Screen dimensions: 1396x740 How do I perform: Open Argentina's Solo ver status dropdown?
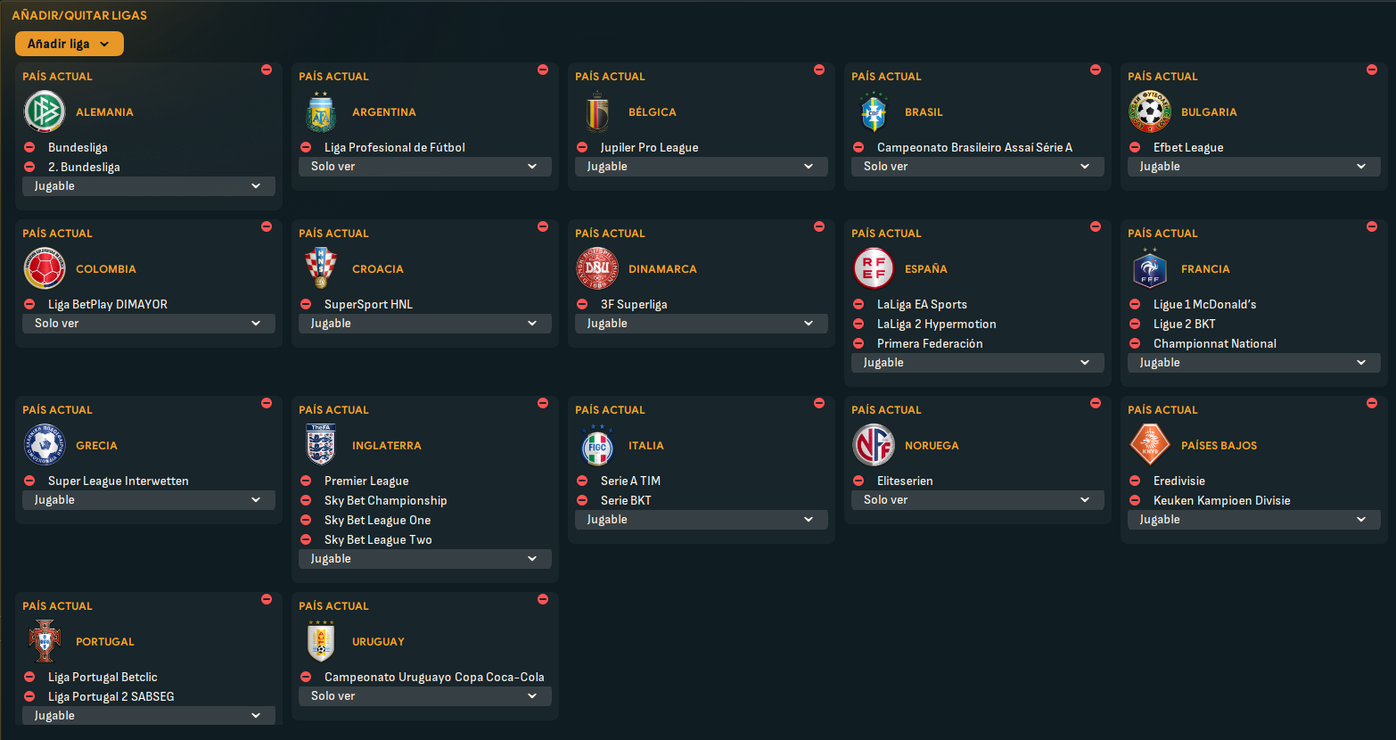[x=425, y=167]
